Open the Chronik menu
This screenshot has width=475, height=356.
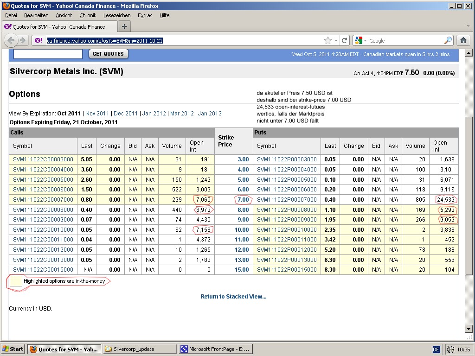point(88,15)
